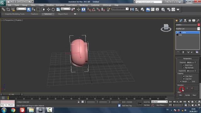The image size is (201, 113).
Task: Switch to Motion command panel tab
Action: pos(190,20)
